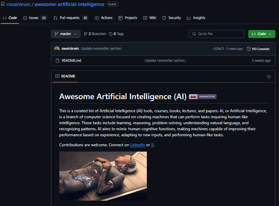
Task: Click the commit history clock icon
Action: (249, 49)
